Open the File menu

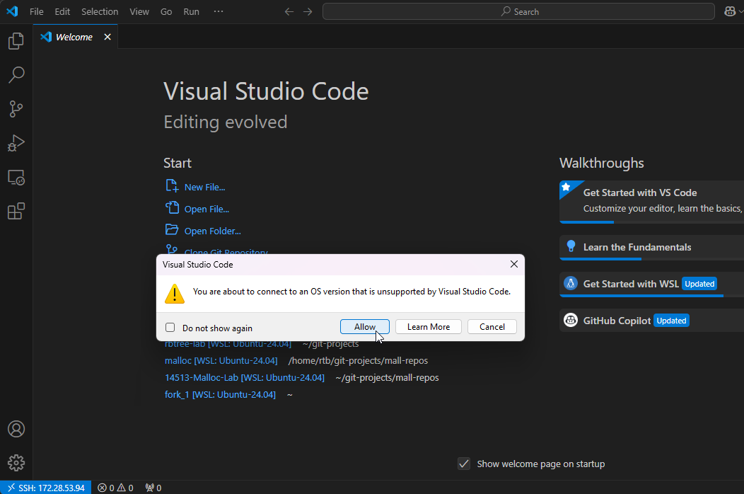pos(37,11)
